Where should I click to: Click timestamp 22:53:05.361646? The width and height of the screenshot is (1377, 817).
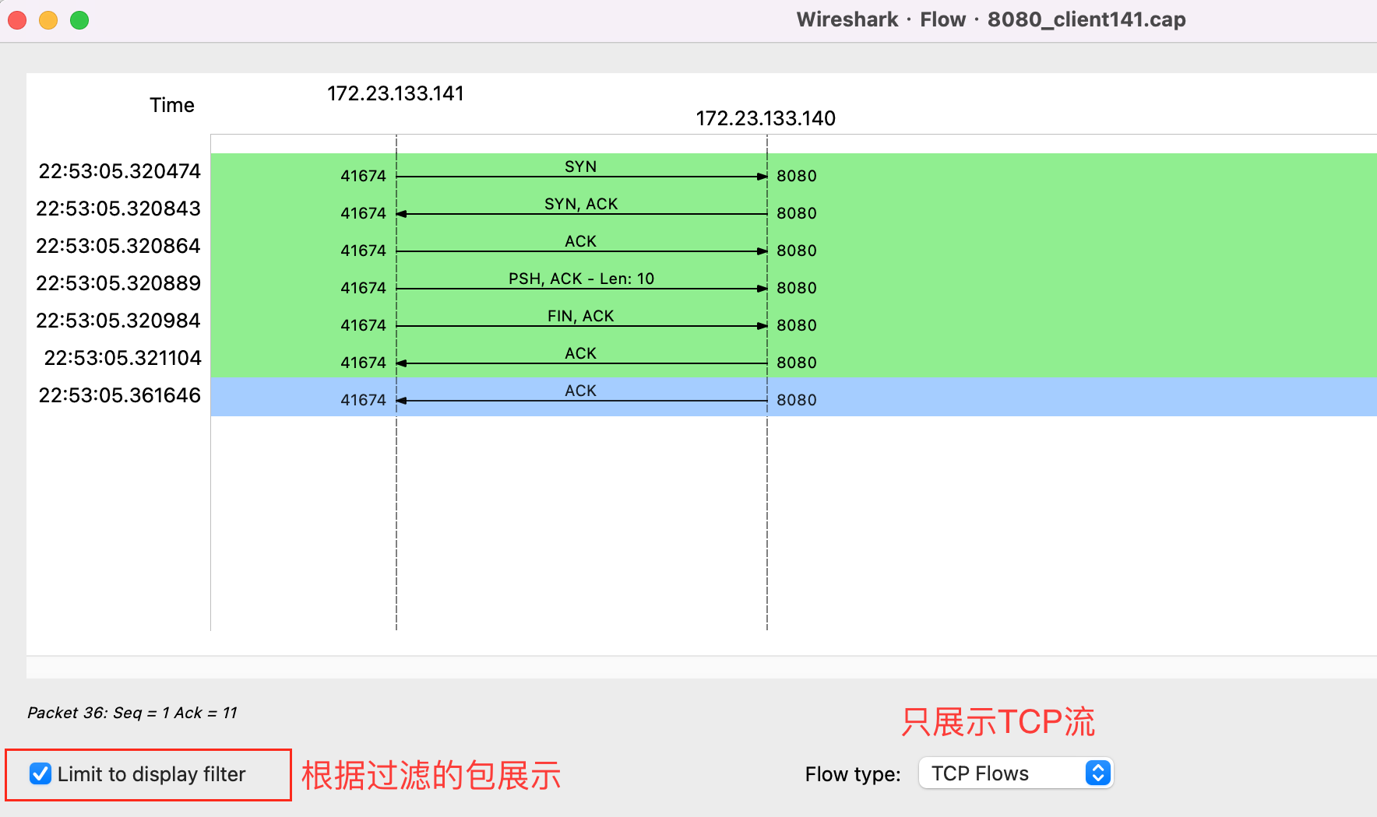point(120,395)
